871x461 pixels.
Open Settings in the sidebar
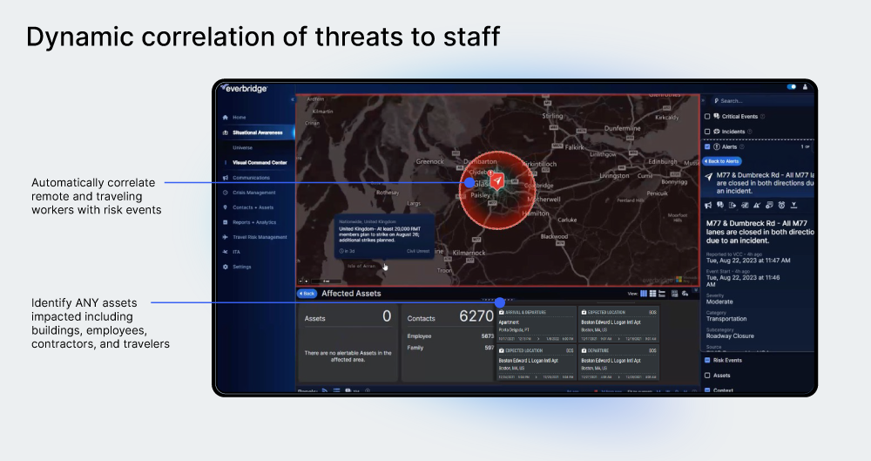pos(241,267)
